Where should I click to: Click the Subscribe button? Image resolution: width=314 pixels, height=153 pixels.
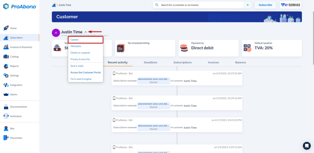pos(265,5)
